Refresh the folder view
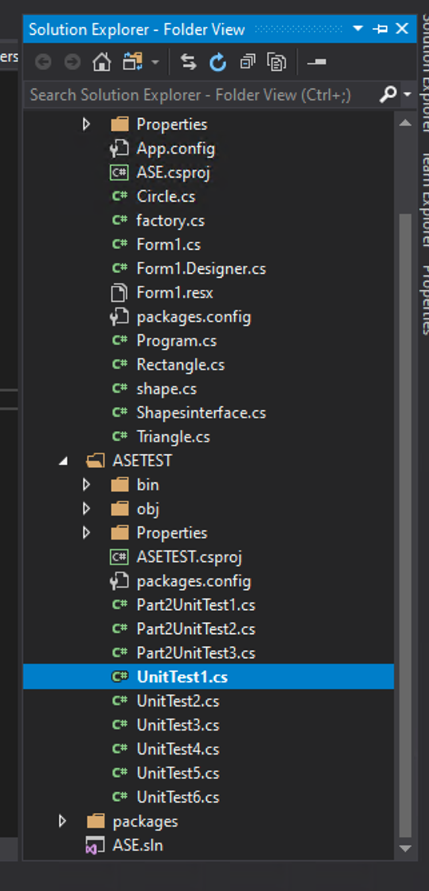 (218, 61)
